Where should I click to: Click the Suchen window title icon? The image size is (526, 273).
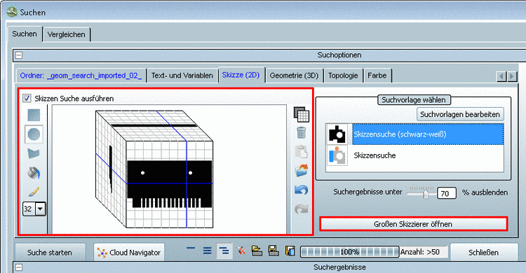pos(12,12)
